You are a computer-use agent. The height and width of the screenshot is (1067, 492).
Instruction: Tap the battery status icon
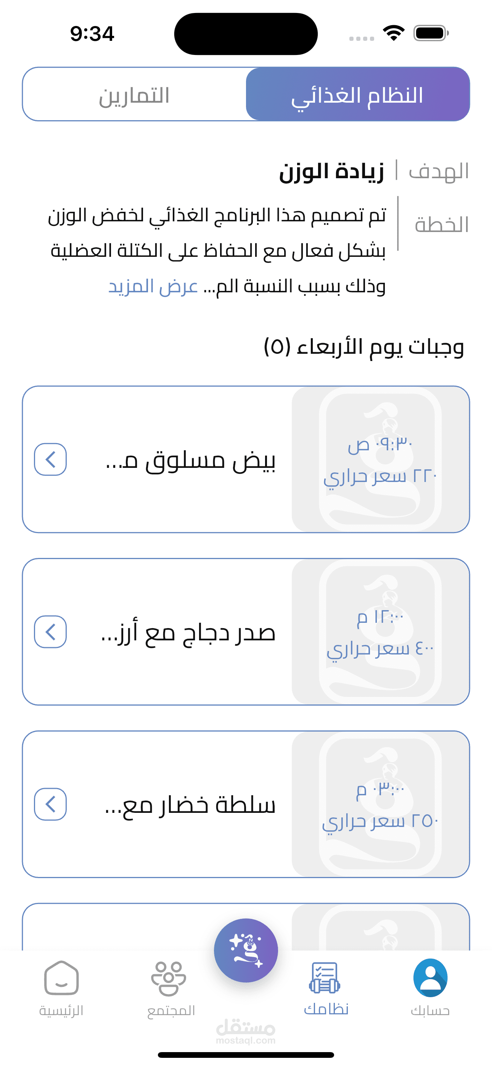(x=431, y=33)
